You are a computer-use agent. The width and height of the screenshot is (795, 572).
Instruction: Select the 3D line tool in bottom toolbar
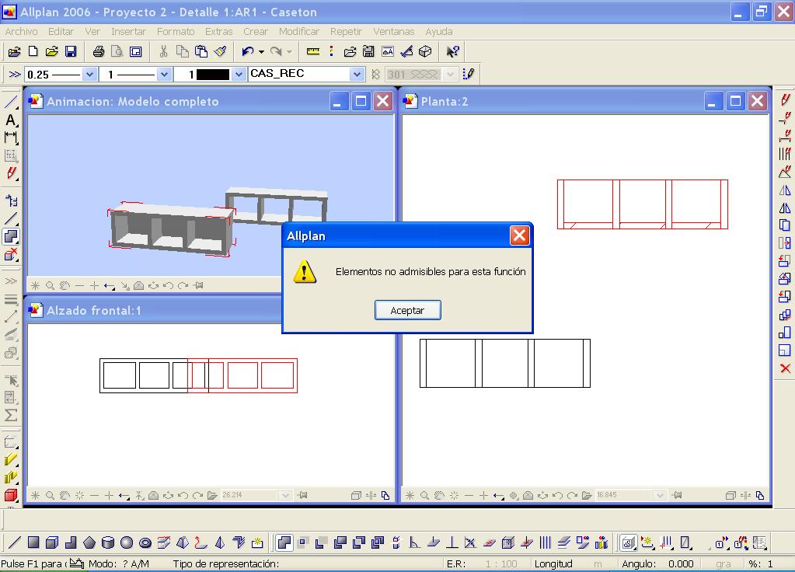click(15, 542)
